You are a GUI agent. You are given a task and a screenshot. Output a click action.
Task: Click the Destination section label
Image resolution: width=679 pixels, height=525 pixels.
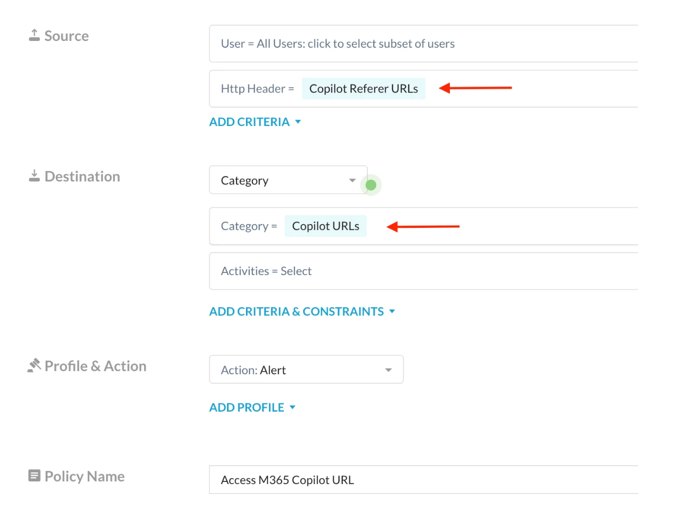83,176
